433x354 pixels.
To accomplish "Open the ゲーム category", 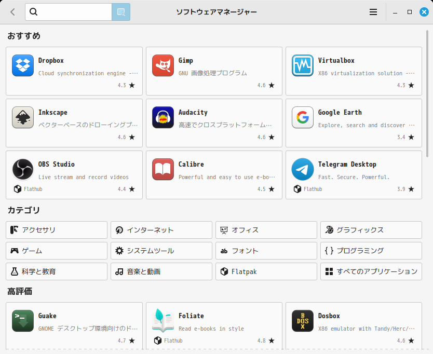I will click(57, 251).
